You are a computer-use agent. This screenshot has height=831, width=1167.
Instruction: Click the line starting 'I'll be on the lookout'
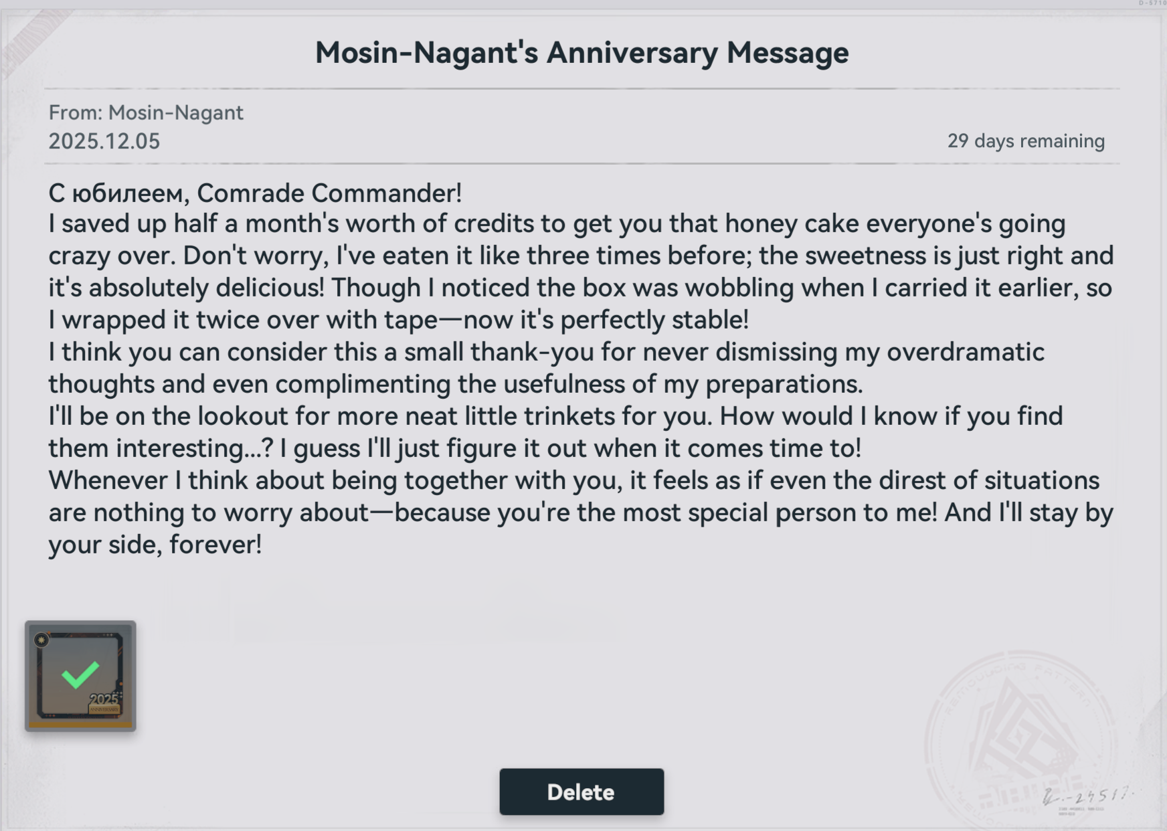[555, 417]
